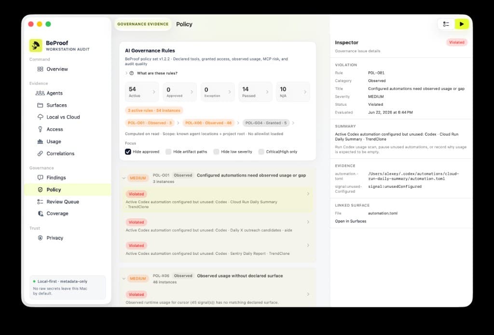
Task: Click chevron on Cloud Run Daily Summary violation
Action: 308,194
